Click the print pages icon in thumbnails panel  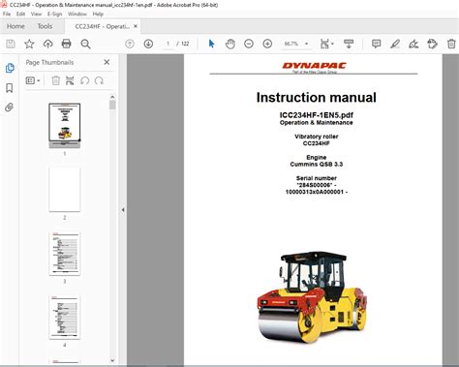(70, 80)
